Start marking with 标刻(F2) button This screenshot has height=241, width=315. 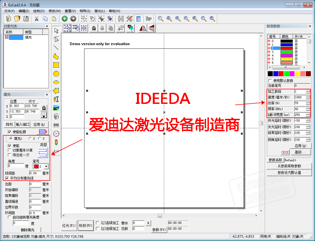click(x=86, y=225)
